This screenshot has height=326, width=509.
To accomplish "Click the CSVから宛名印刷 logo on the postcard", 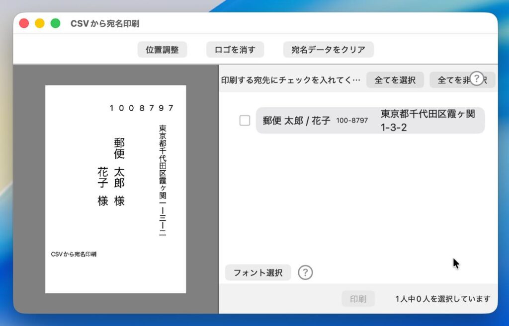I will (x=74, y=254).
